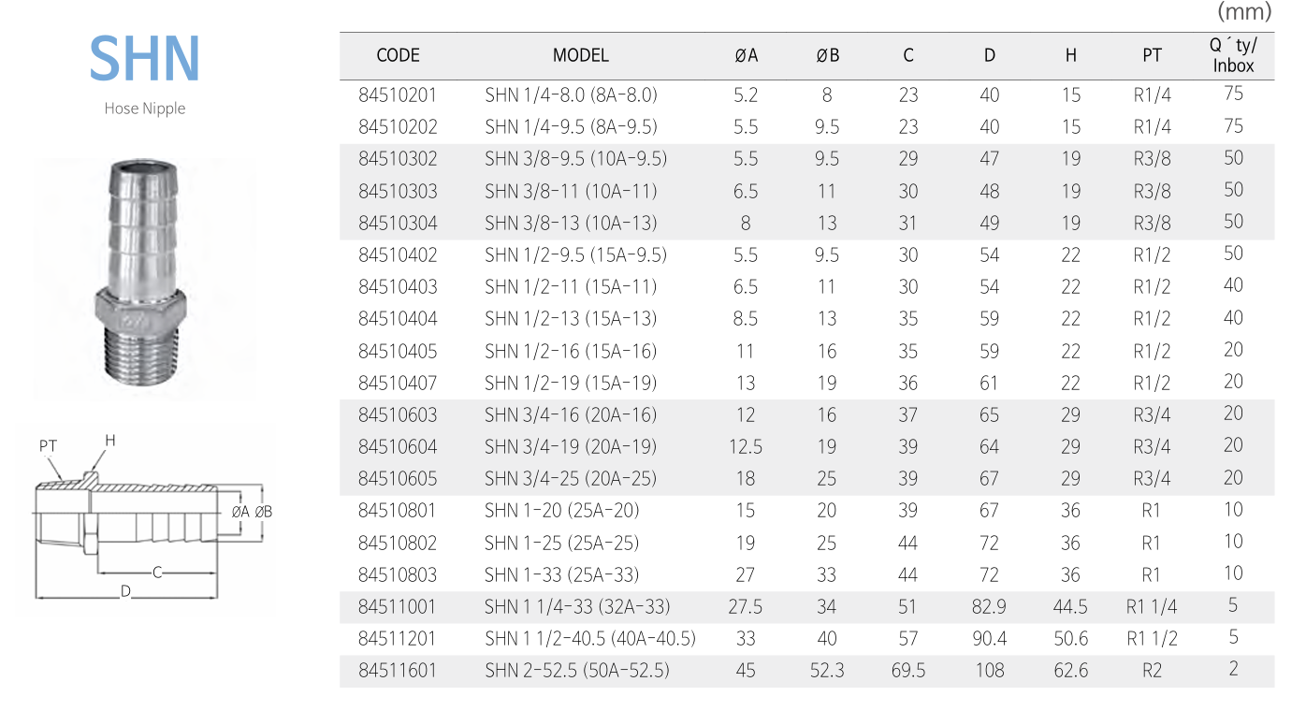Select product code 84510201
The height and width of the screenshot is (711, 1306).
[398, 94]
